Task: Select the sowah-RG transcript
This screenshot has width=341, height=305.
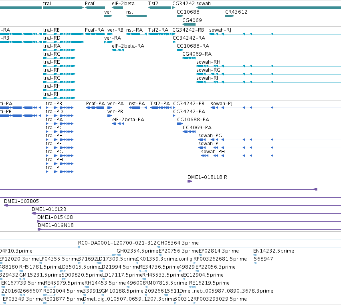Action: coord(268,74)
